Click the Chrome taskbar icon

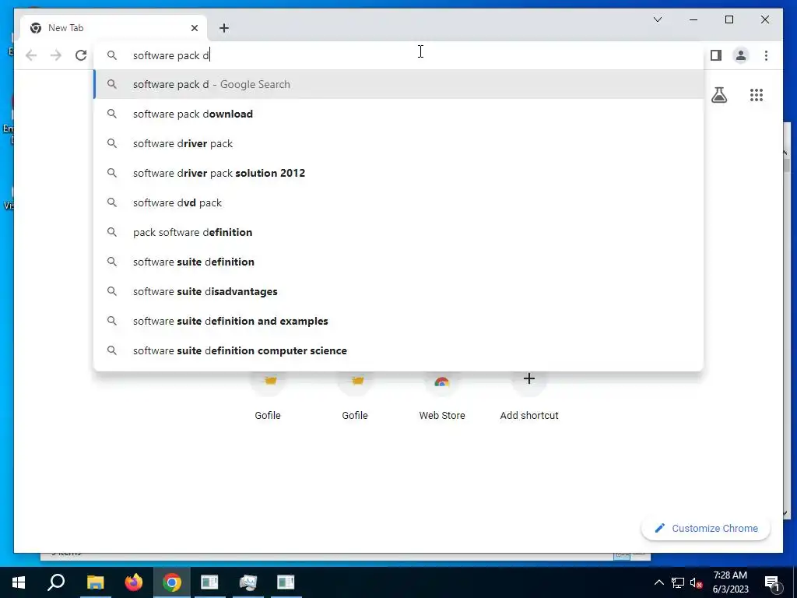172,582
